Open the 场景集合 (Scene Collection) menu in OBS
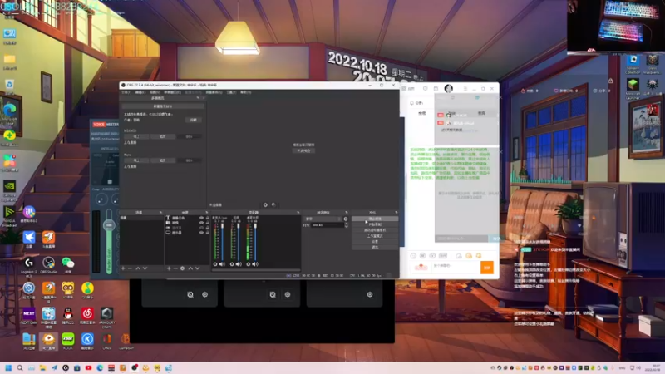The height and width of the screenshot is (374, 665). coord(214,92)
